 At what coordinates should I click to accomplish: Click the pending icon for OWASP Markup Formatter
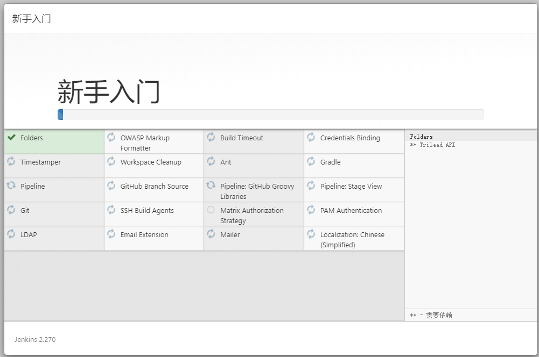coord(111,138)
